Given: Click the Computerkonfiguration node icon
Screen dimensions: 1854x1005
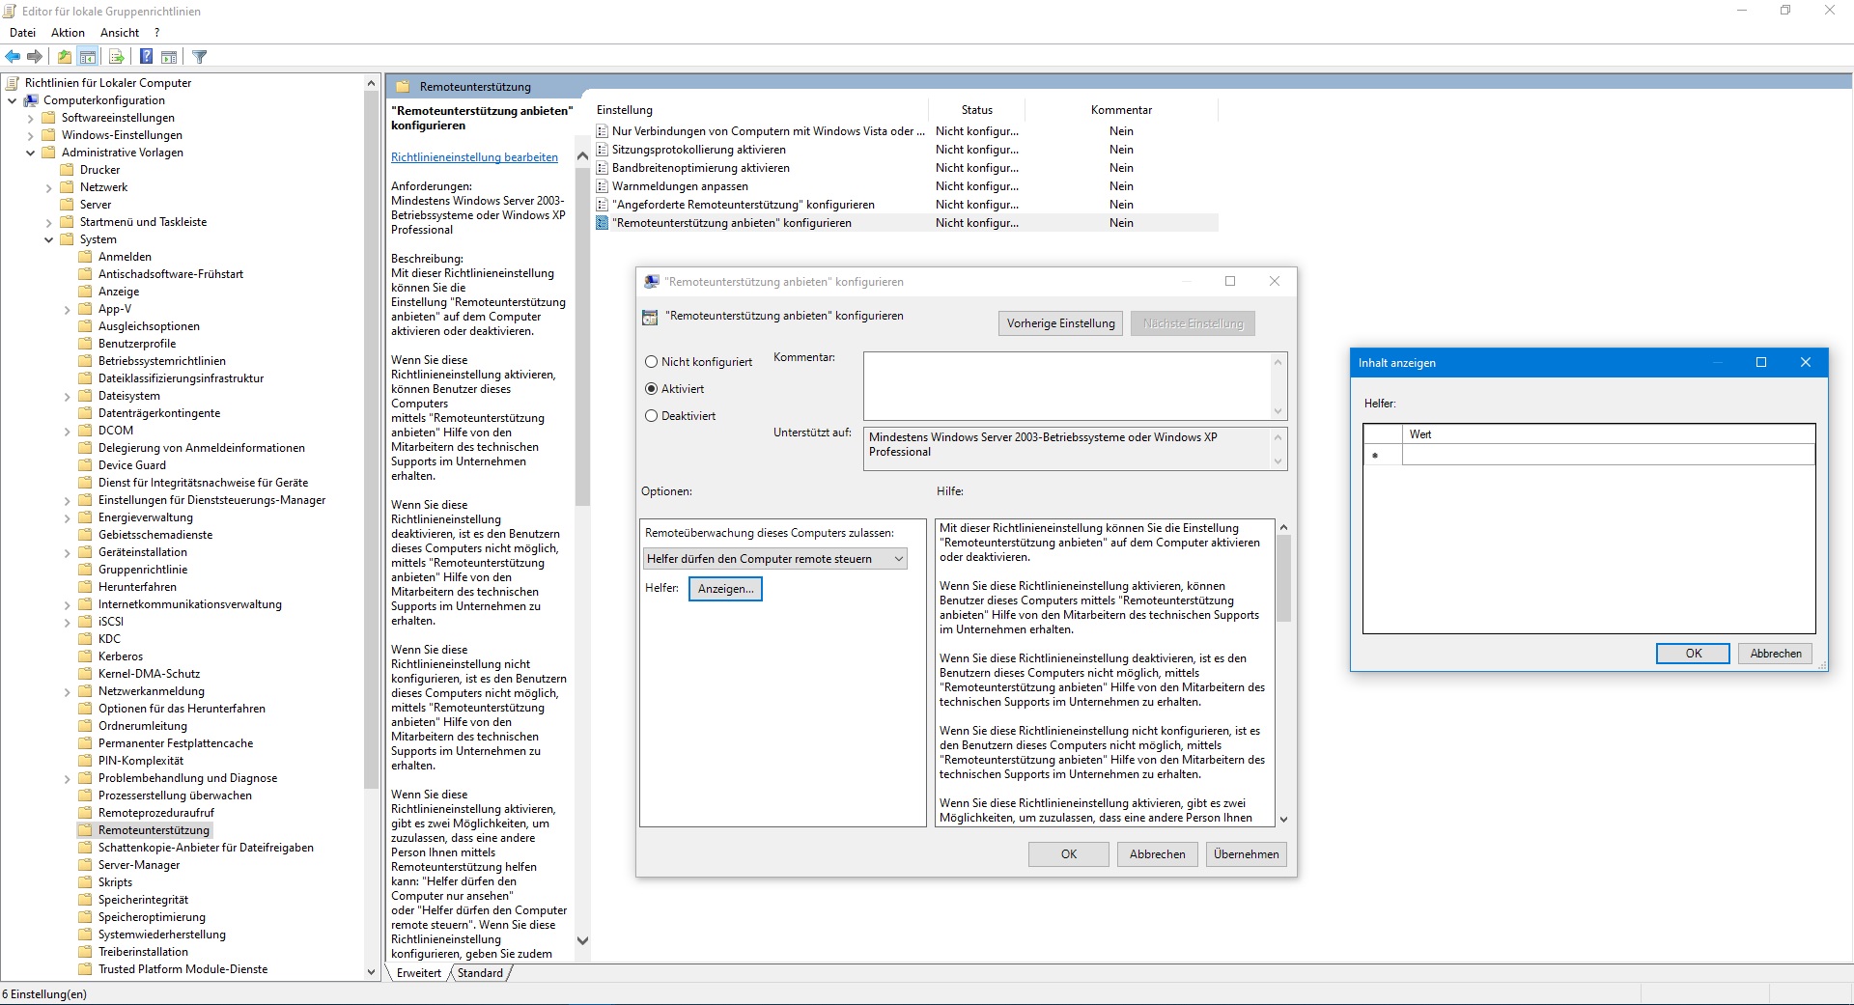Looking at the screenshot, I should (x=32, y=100).
